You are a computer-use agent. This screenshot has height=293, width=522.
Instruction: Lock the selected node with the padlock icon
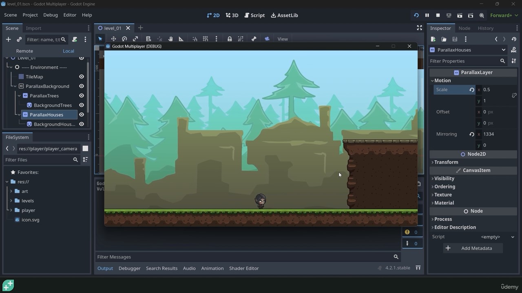(230, 39)
